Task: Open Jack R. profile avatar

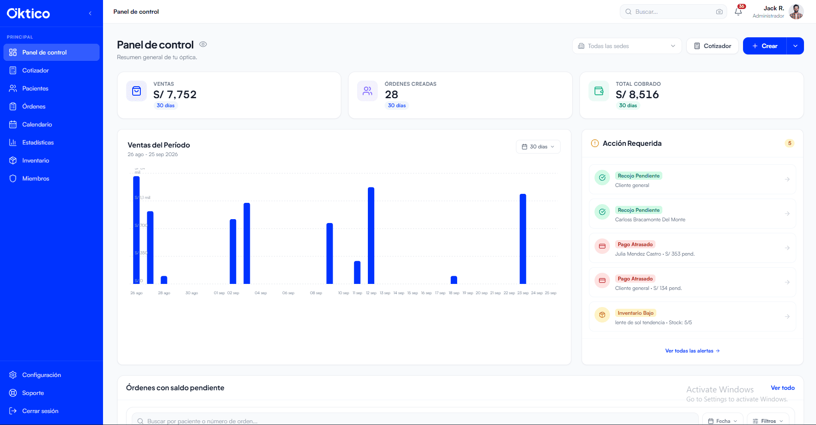Action: tap(796, 12)
